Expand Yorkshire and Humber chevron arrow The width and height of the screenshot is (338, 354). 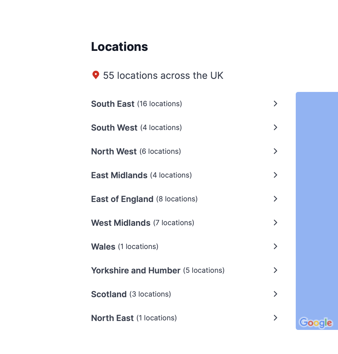276,270
